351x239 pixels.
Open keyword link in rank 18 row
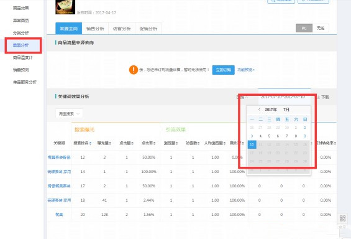tap(59, 200)
